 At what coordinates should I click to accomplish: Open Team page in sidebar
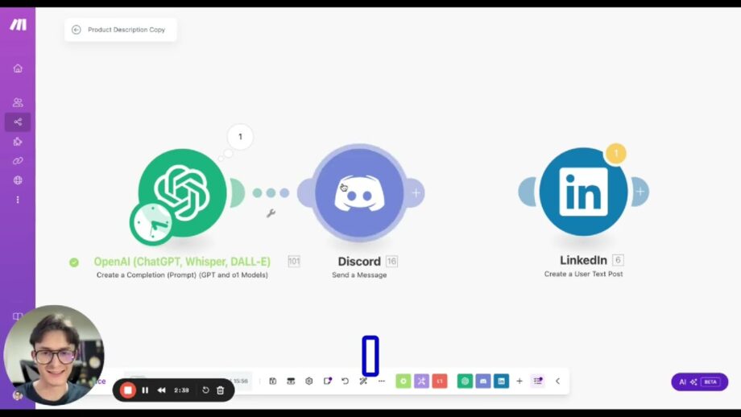click(x=18, y=102)
